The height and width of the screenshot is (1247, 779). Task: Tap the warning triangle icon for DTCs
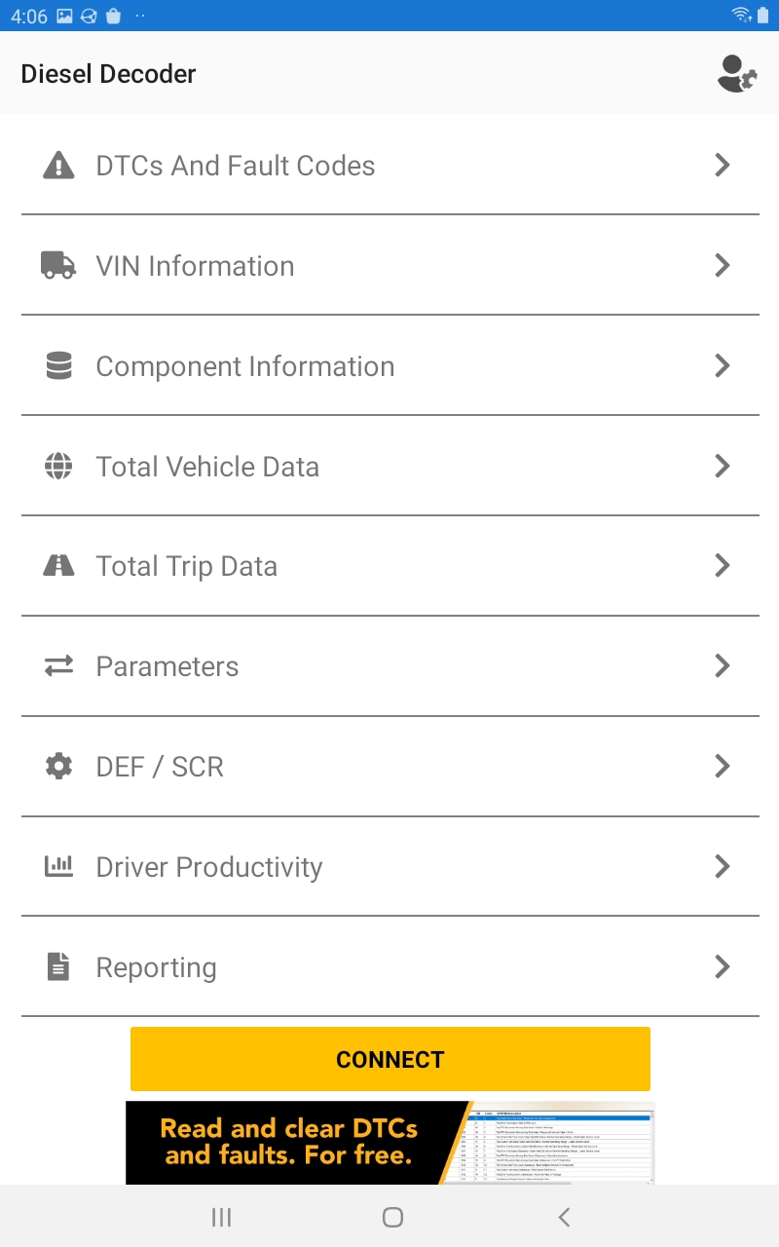(x=59, y=166)
